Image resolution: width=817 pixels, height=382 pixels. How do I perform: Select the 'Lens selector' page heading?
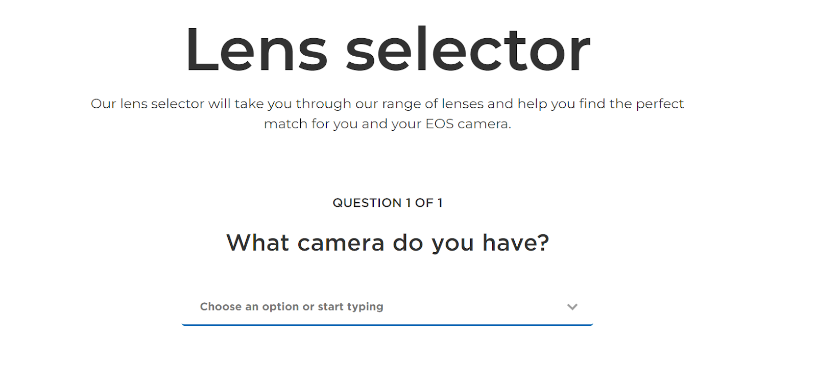[387, 50]
